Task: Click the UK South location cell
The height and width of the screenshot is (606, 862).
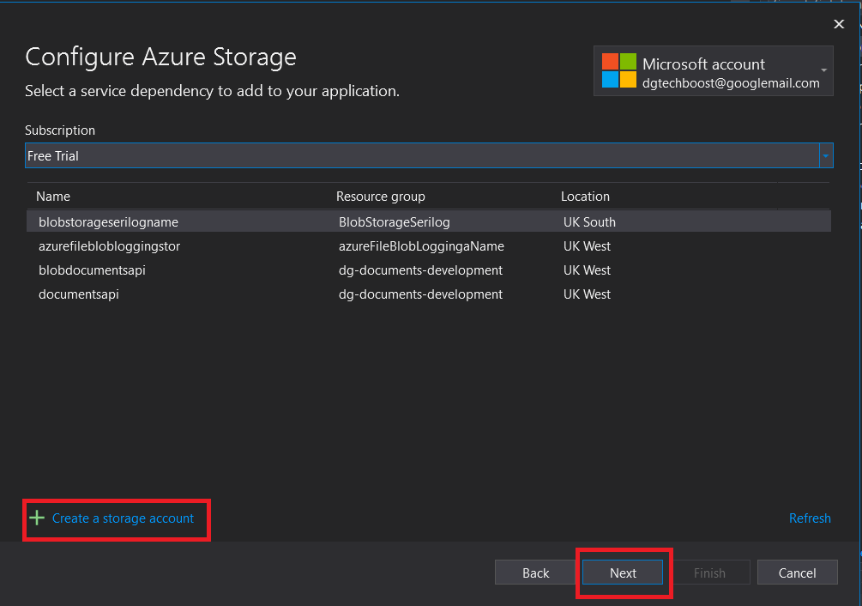Action: tap(589, 222)
